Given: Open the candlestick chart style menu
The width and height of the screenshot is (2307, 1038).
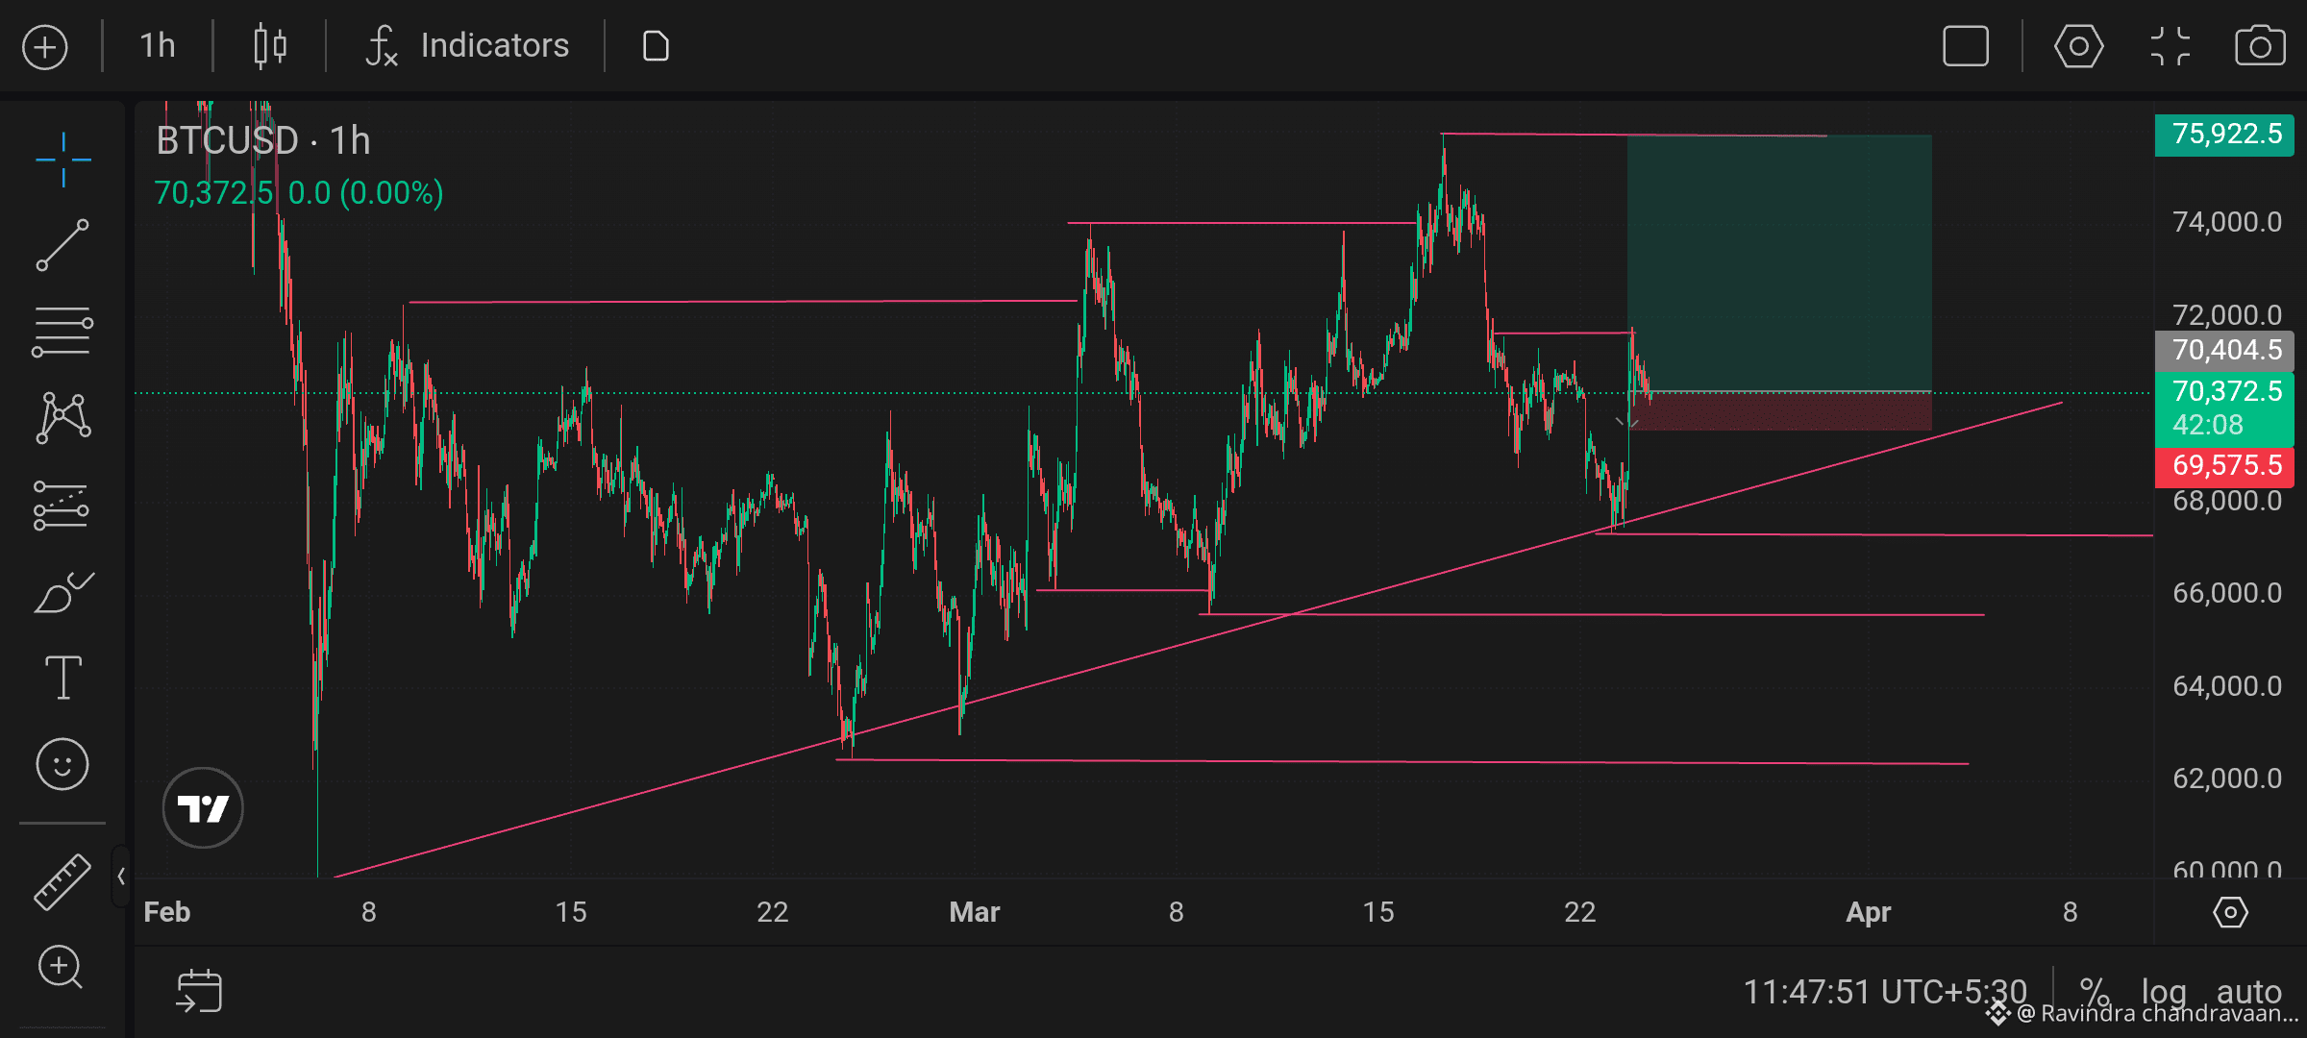Looking at the screenshot, I should [x=270, y=46].
